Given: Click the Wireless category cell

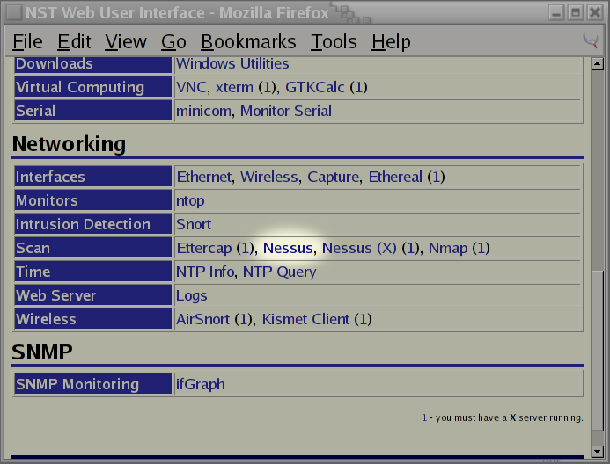Looking at the screenshot, I should (x=93, y=319).
